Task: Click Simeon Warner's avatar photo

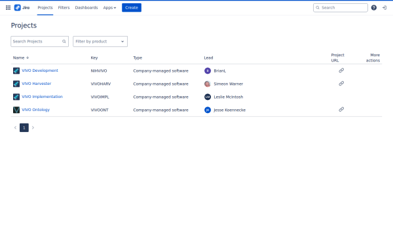Action: 208,84
